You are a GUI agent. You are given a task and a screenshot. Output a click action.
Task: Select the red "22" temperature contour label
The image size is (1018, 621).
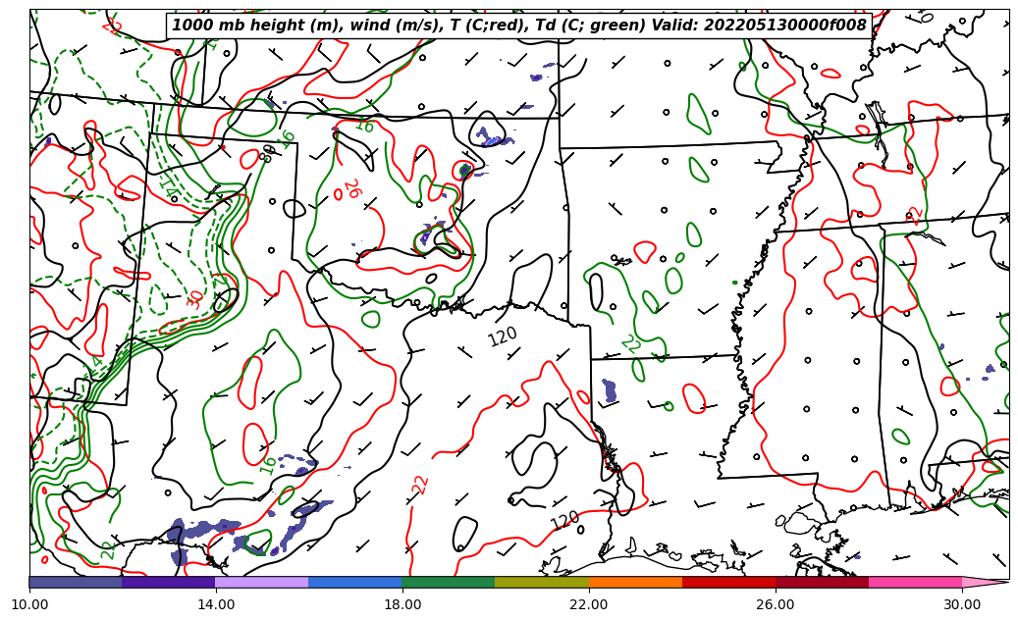420,485
